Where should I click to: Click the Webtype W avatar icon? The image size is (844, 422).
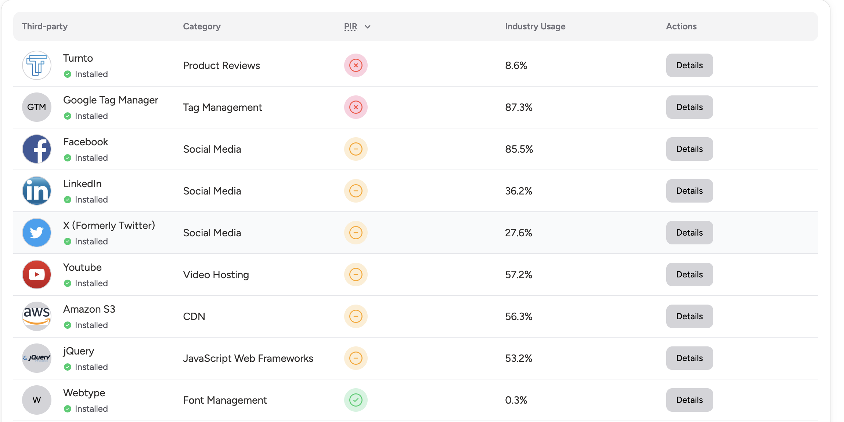(x=37, y=400)
